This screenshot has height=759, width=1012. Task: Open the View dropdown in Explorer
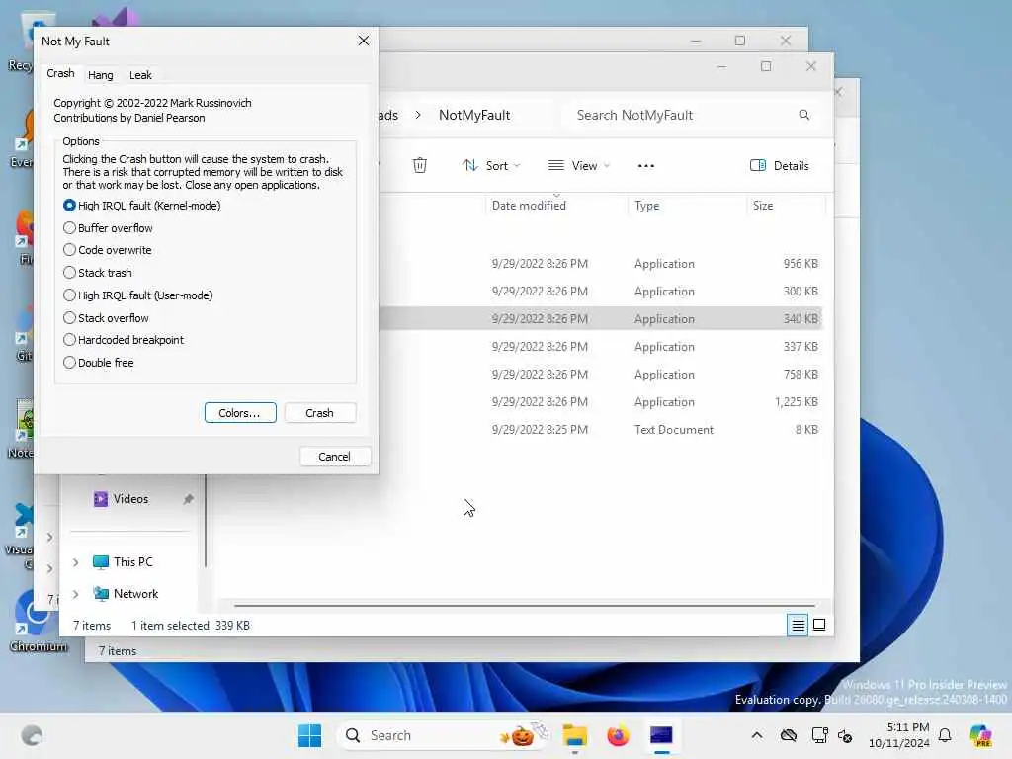click(578, 165)
